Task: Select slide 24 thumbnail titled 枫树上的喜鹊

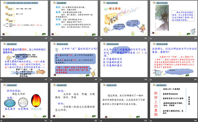Action: pos(174,100)
